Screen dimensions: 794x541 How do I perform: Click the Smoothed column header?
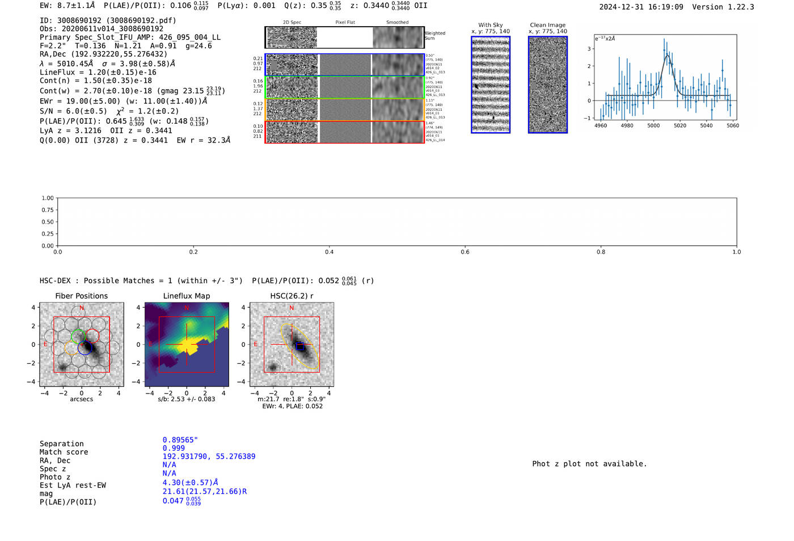pos(397,22)
